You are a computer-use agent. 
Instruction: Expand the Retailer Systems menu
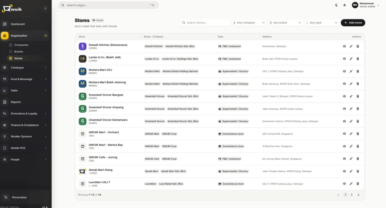[25, 137]
